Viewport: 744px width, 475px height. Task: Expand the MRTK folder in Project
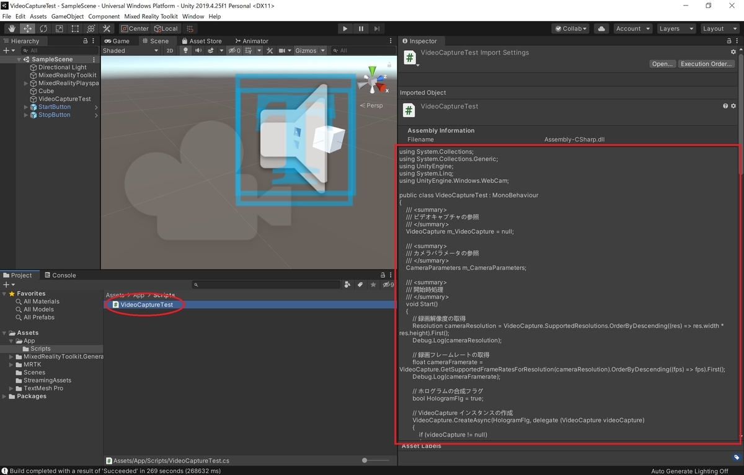(x=11, y=365)
